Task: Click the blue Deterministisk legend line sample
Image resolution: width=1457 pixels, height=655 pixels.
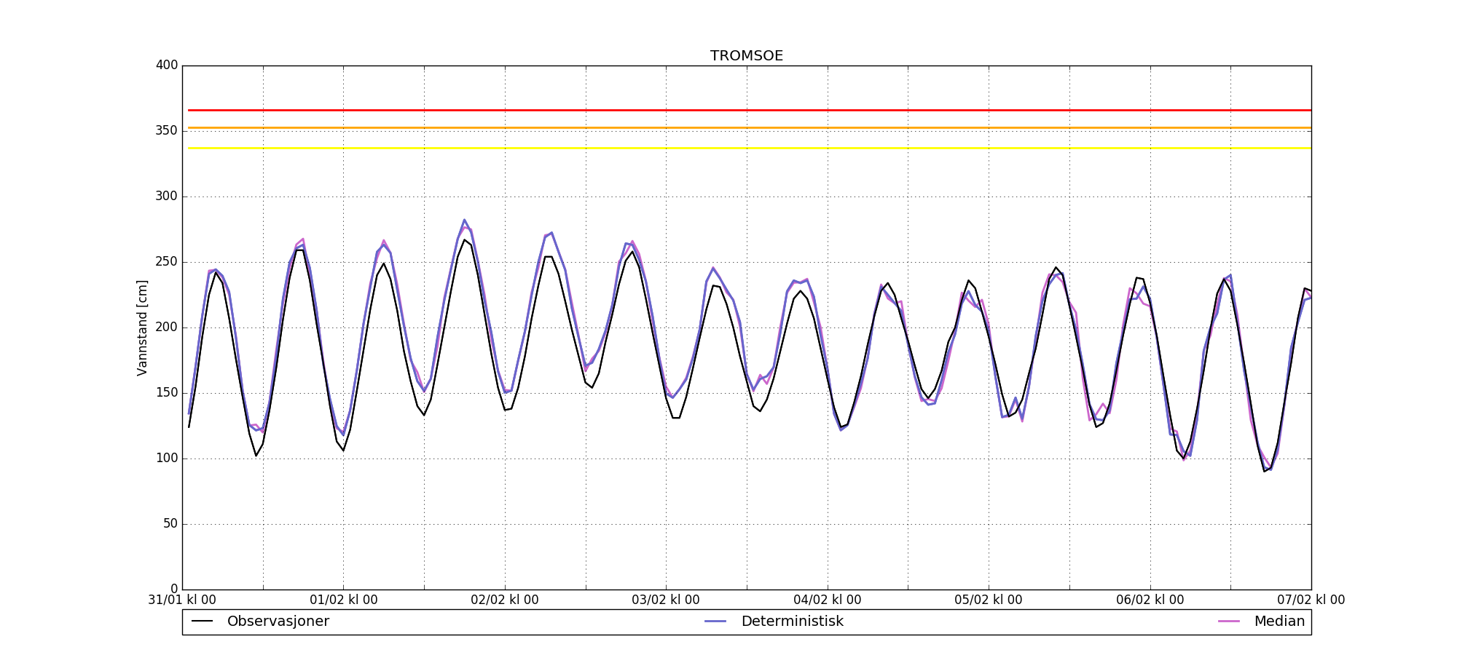Action: point(716,622)
